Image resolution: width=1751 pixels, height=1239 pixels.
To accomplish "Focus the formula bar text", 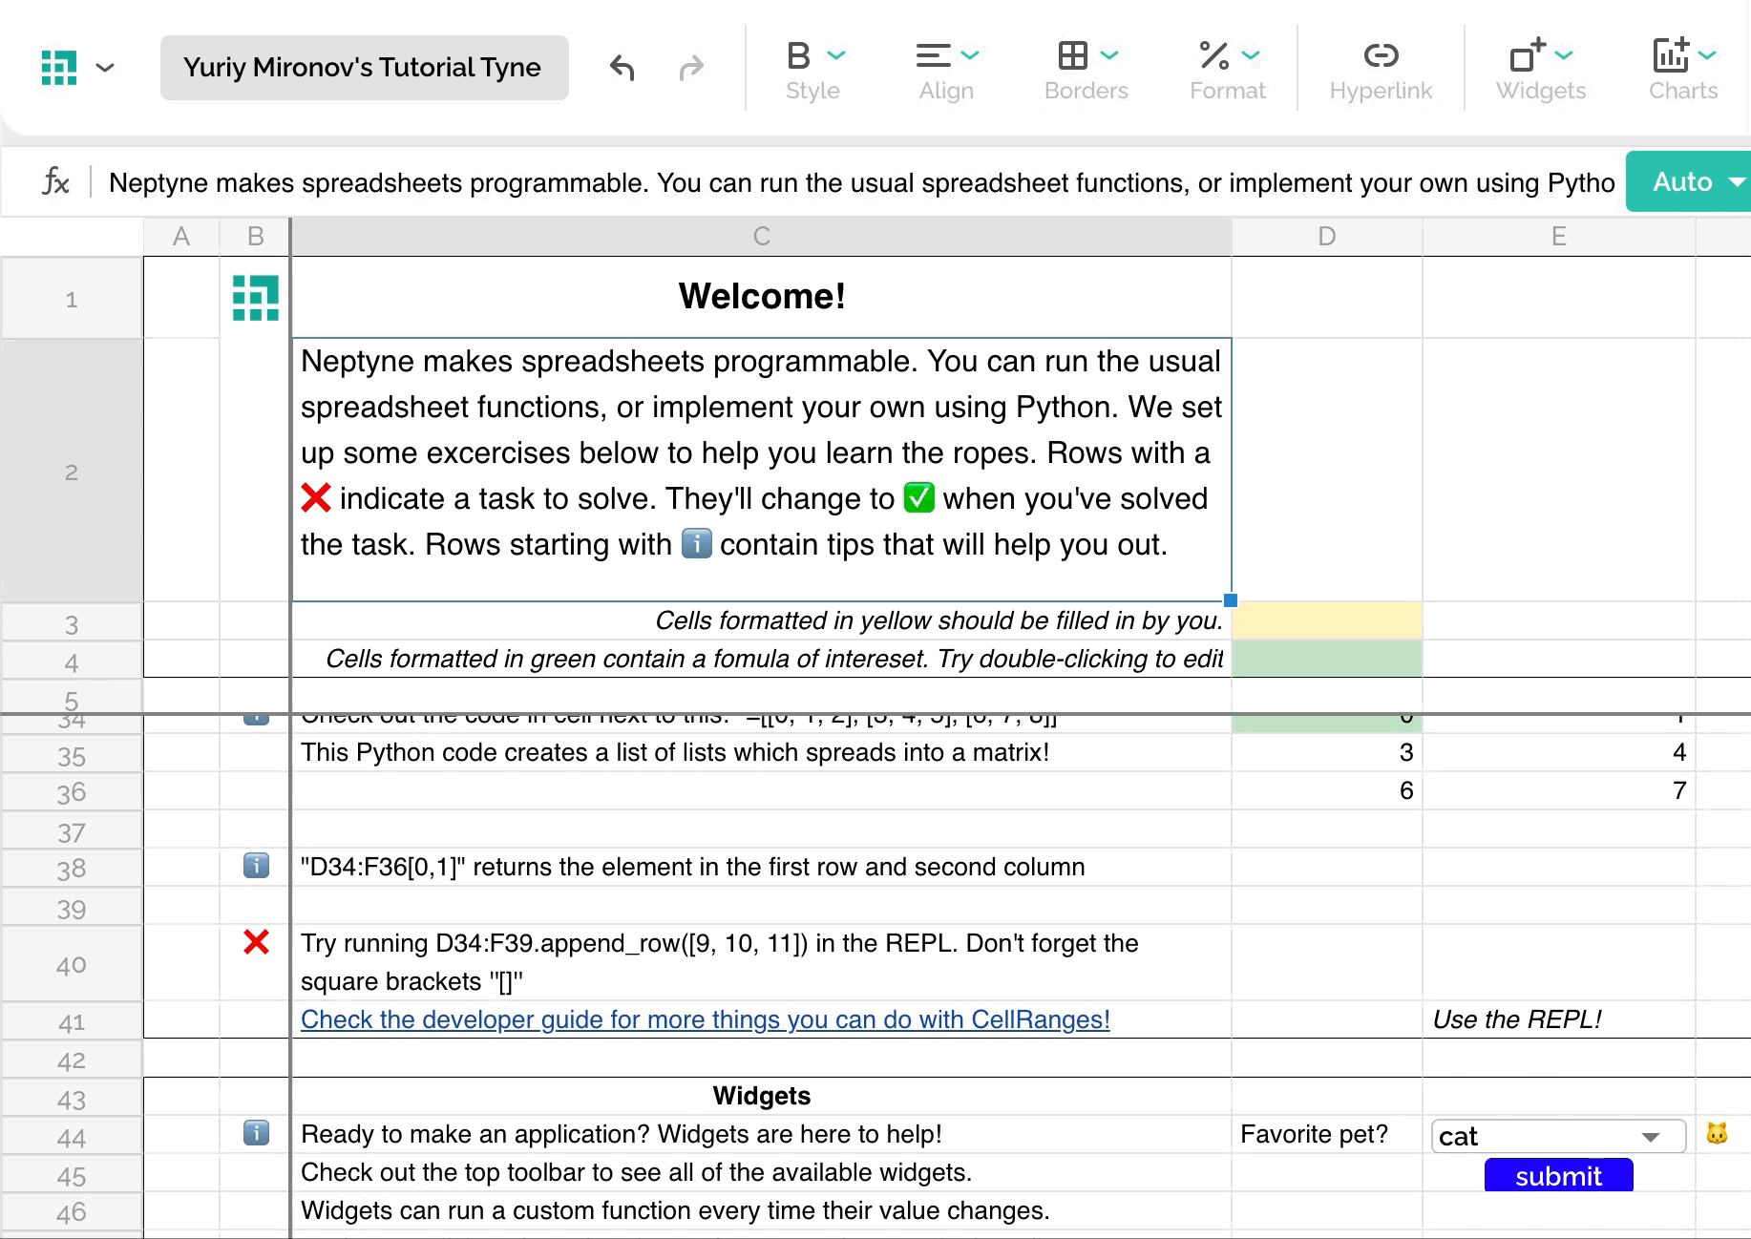I will click(862, 182).
